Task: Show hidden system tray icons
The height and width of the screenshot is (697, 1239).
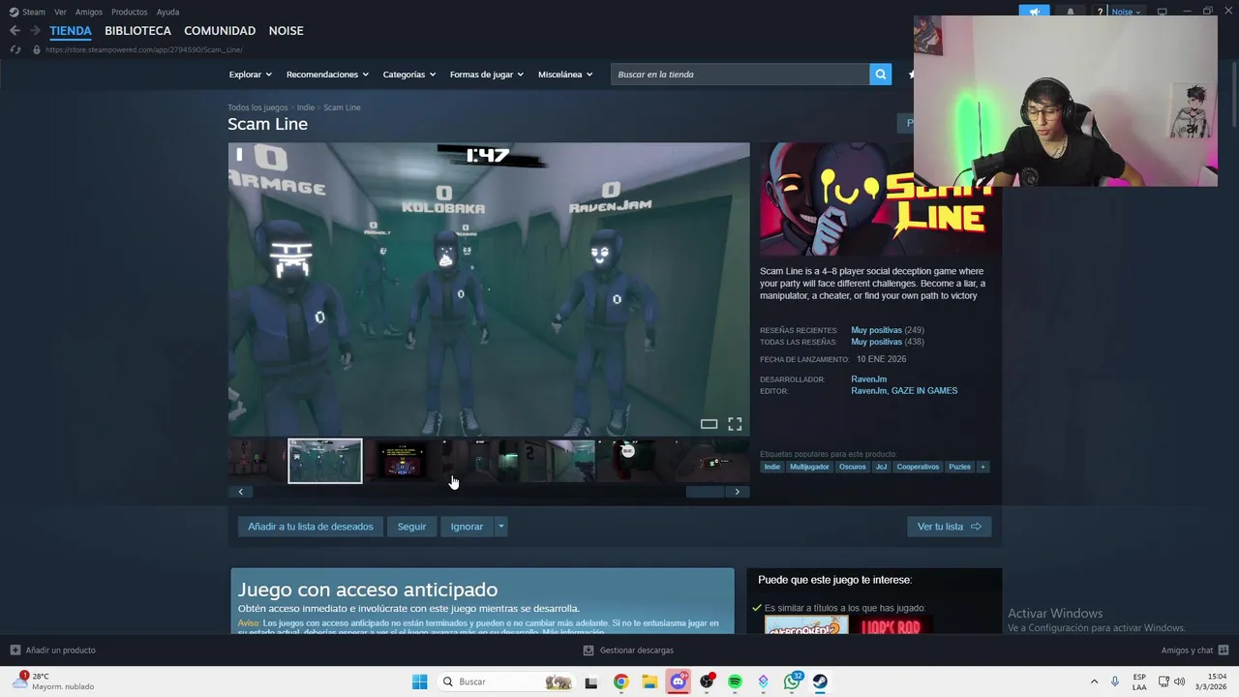Action: pyautogui.click(x=1094, y=682)
